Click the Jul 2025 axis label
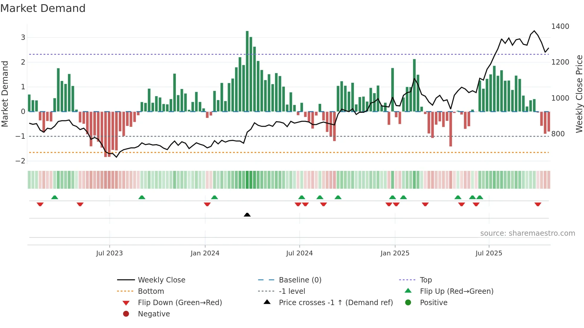584x328 pixels. click(x=489, y=253)
